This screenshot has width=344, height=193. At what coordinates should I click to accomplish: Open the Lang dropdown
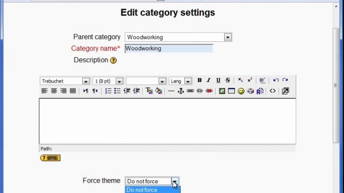tap(181, 81)
